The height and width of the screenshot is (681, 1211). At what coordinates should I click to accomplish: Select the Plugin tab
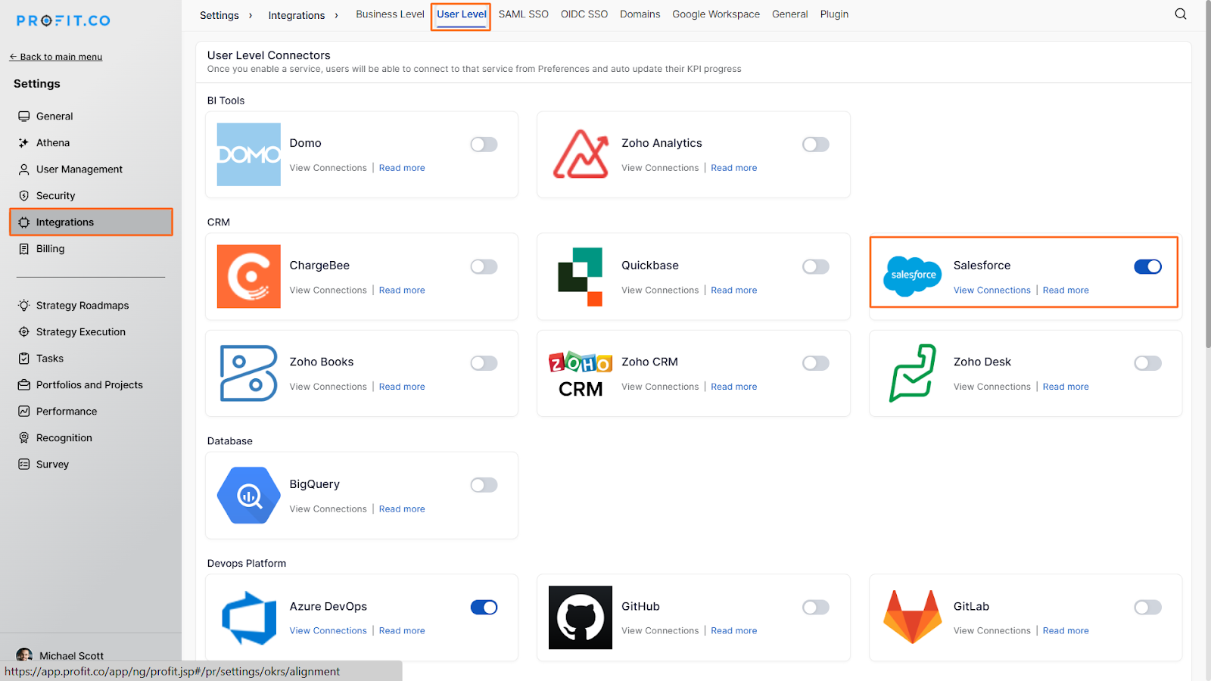[834, 14]
